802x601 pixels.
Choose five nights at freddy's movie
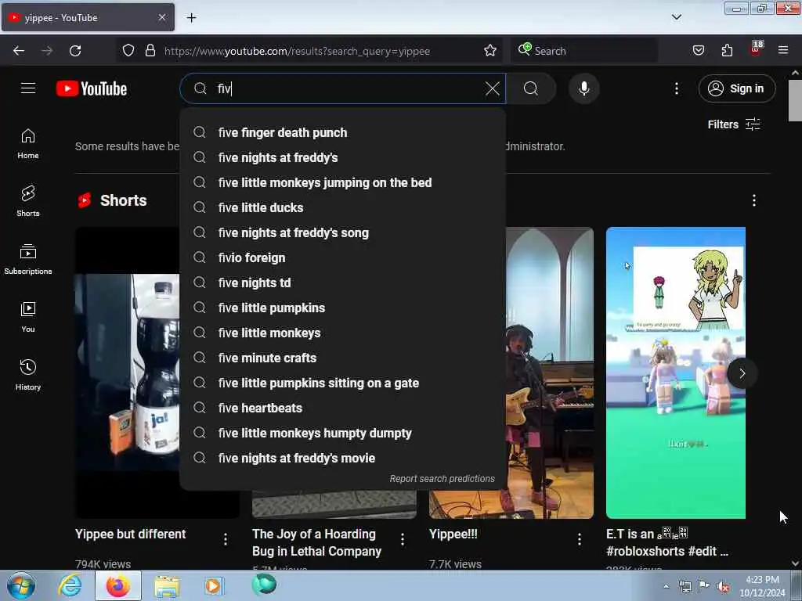[x=343, y=459]
